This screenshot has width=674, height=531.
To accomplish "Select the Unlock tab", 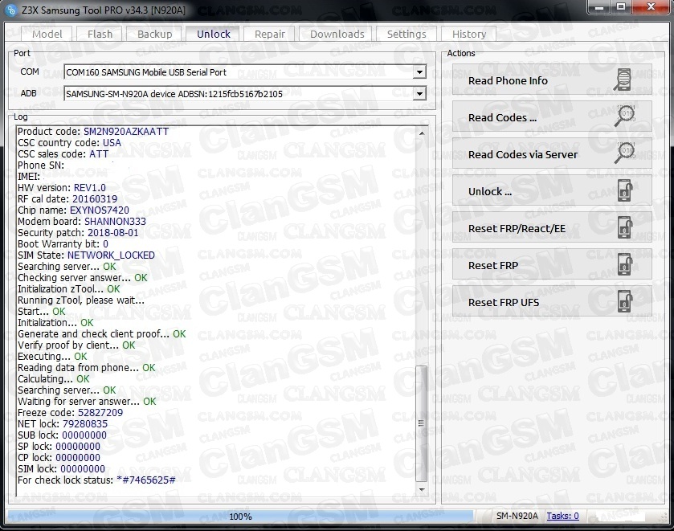I will click(x=214, y=34).
